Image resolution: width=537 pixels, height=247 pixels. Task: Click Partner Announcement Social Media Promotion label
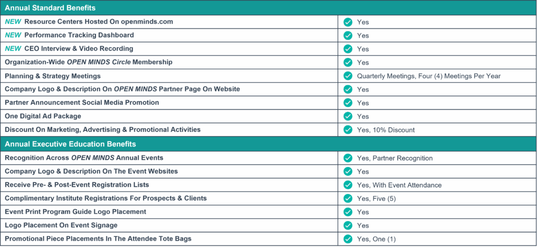click(82, 103)
